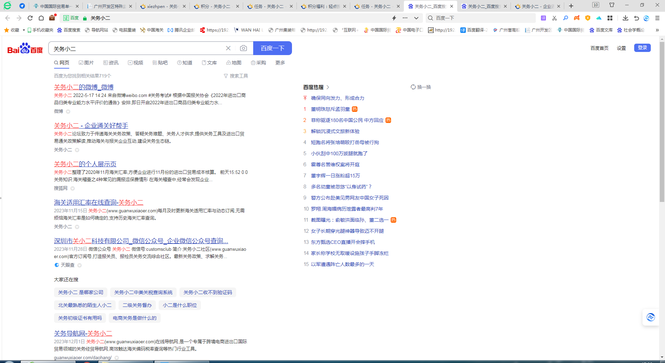
Task: Select the 文库 search tab
Action: (x=209, y=63)
